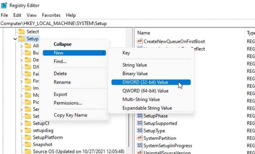Expand the key starting with Mo
This screenshot has width=255, height=154.
(21, 95)
